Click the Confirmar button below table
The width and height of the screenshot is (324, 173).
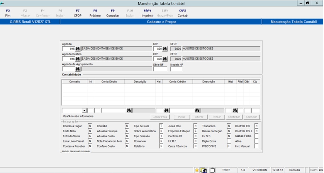coord(234,117)
